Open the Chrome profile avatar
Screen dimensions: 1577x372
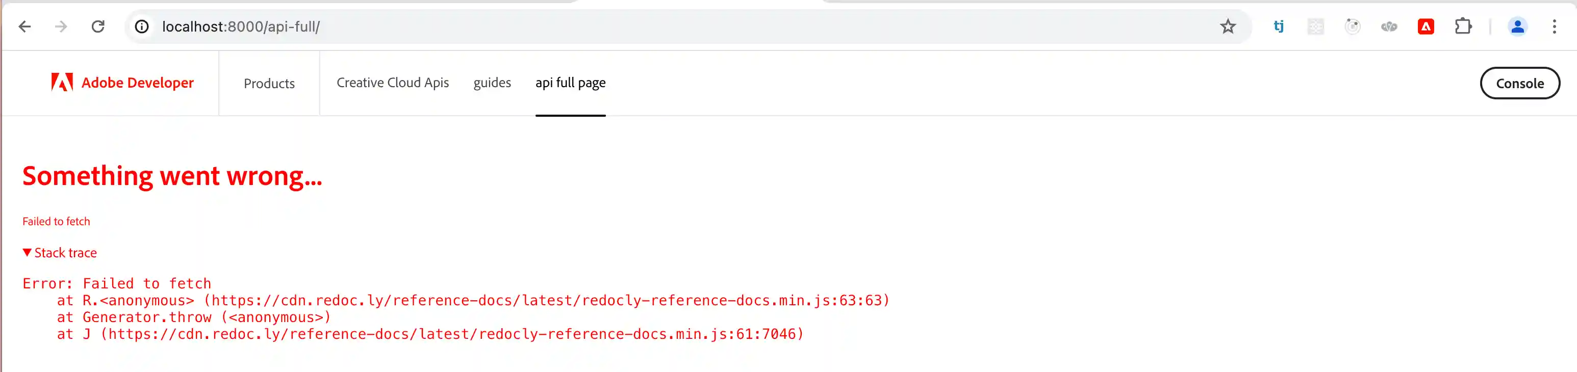(x=1518, y=26)
